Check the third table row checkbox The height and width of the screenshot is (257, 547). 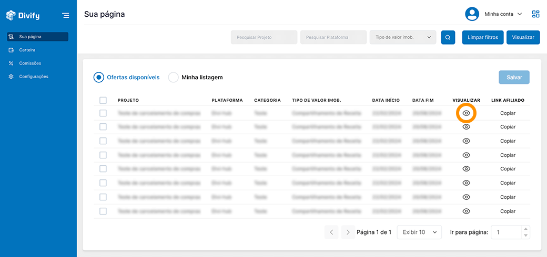point(103,141)
